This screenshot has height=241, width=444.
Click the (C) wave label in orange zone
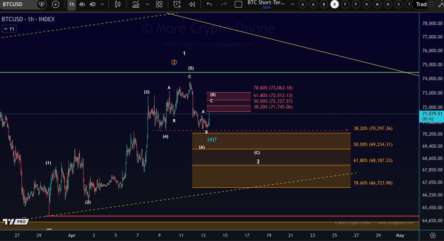[257, 153]
